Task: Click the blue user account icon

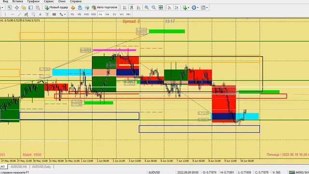Action: tap(80, 8)
